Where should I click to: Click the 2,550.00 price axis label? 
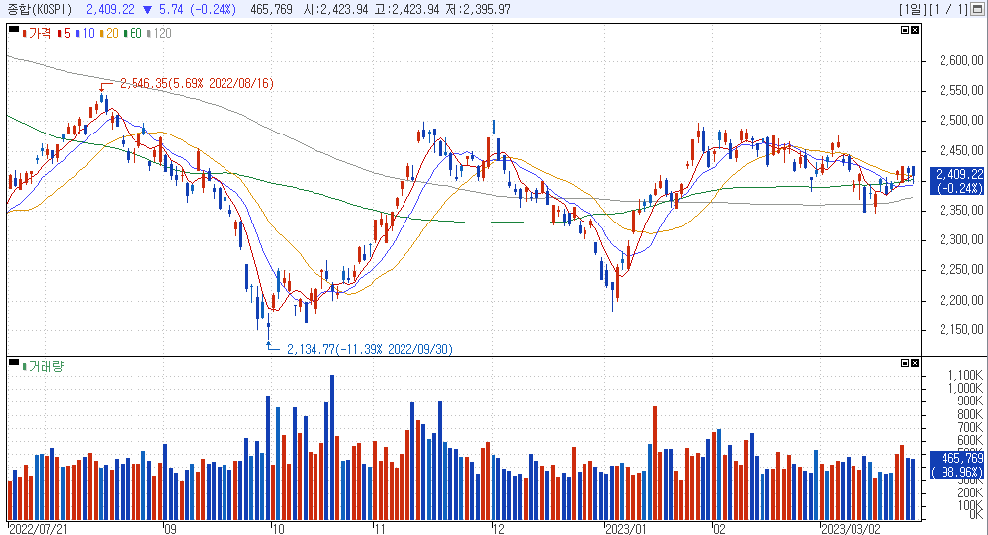961,91
